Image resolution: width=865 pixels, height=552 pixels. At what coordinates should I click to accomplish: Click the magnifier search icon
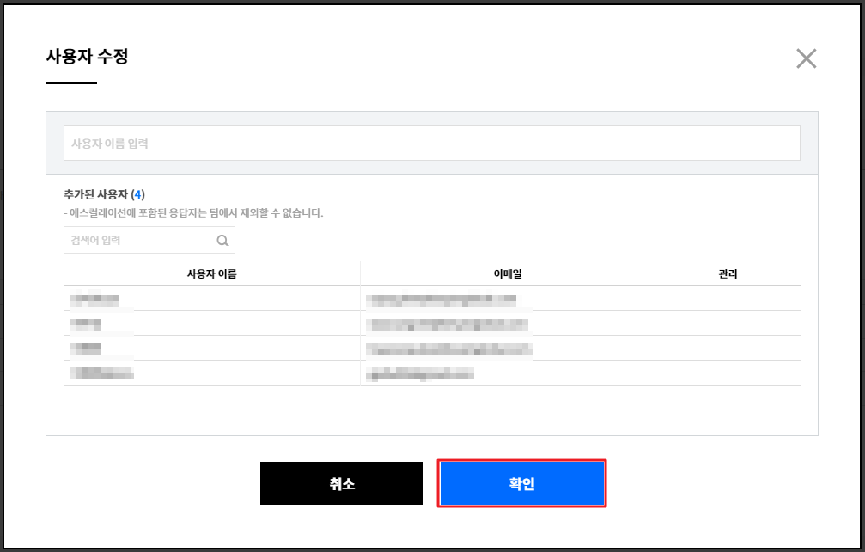pyautogui.click(x=222, y=241)
